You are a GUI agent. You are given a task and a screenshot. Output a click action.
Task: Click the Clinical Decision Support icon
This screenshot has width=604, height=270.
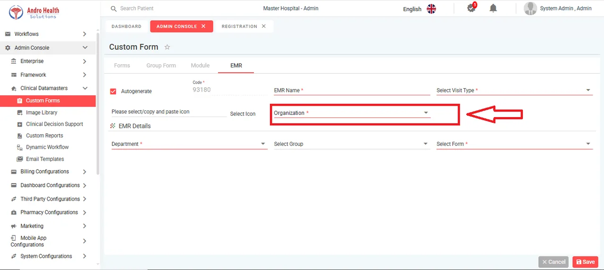[20, 124]
